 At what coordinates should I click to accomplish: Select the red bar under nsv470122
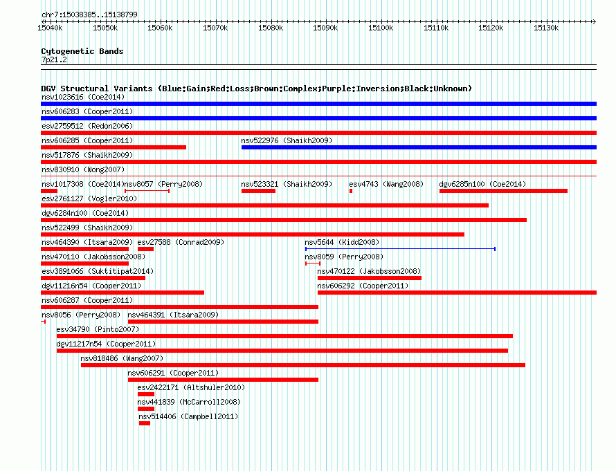370,278
